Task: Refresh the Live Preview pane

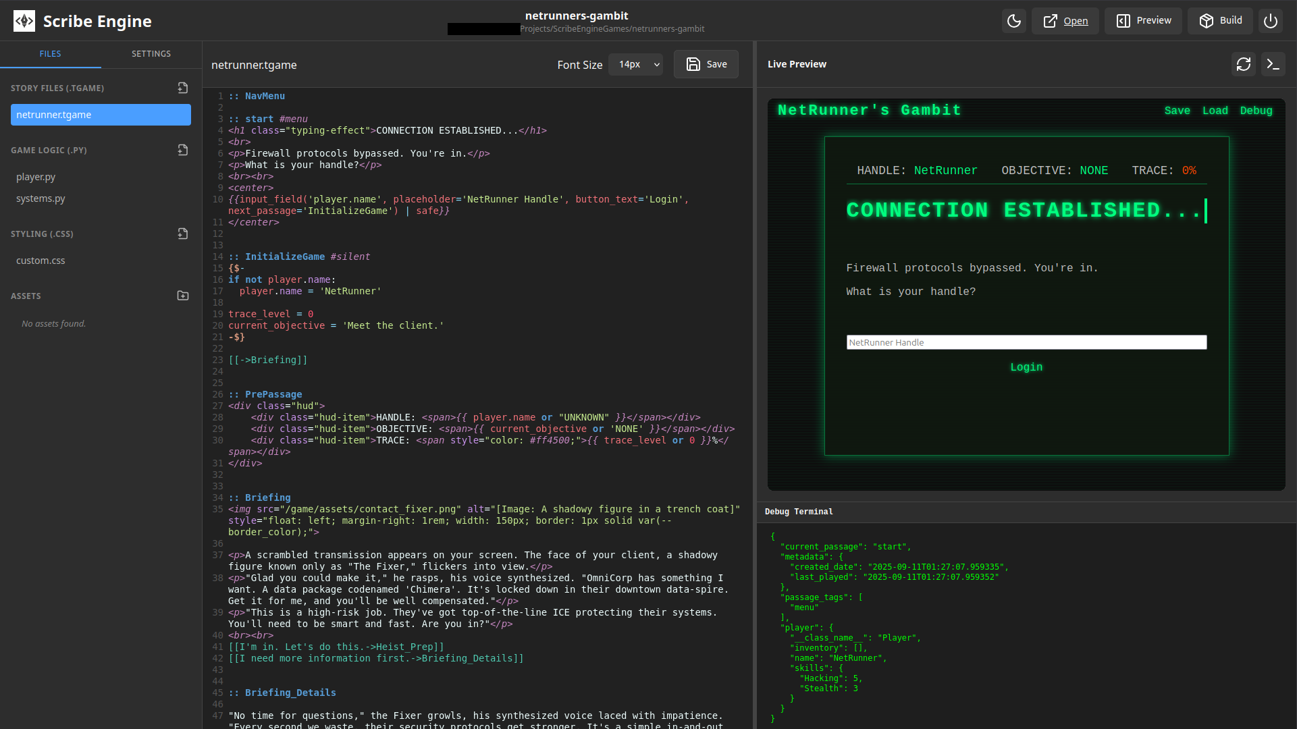Action: tap(1244, 64)
